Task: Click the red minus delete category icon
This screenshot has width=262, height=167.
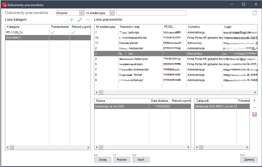Action: pos(88,20)
